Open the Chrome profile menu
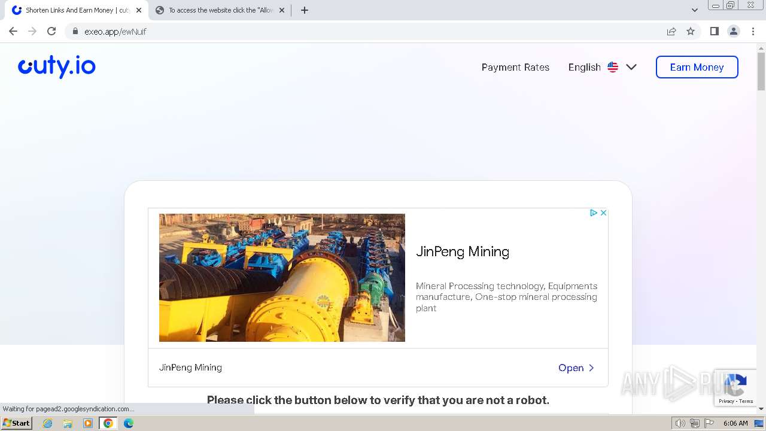Screen dimensions: 766x431 point(733,31)
